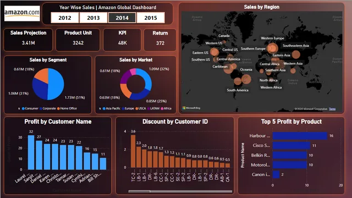Viewport: 352px width, 198px height.
Task: Click the Oceania map label
Action: (246, 70)
